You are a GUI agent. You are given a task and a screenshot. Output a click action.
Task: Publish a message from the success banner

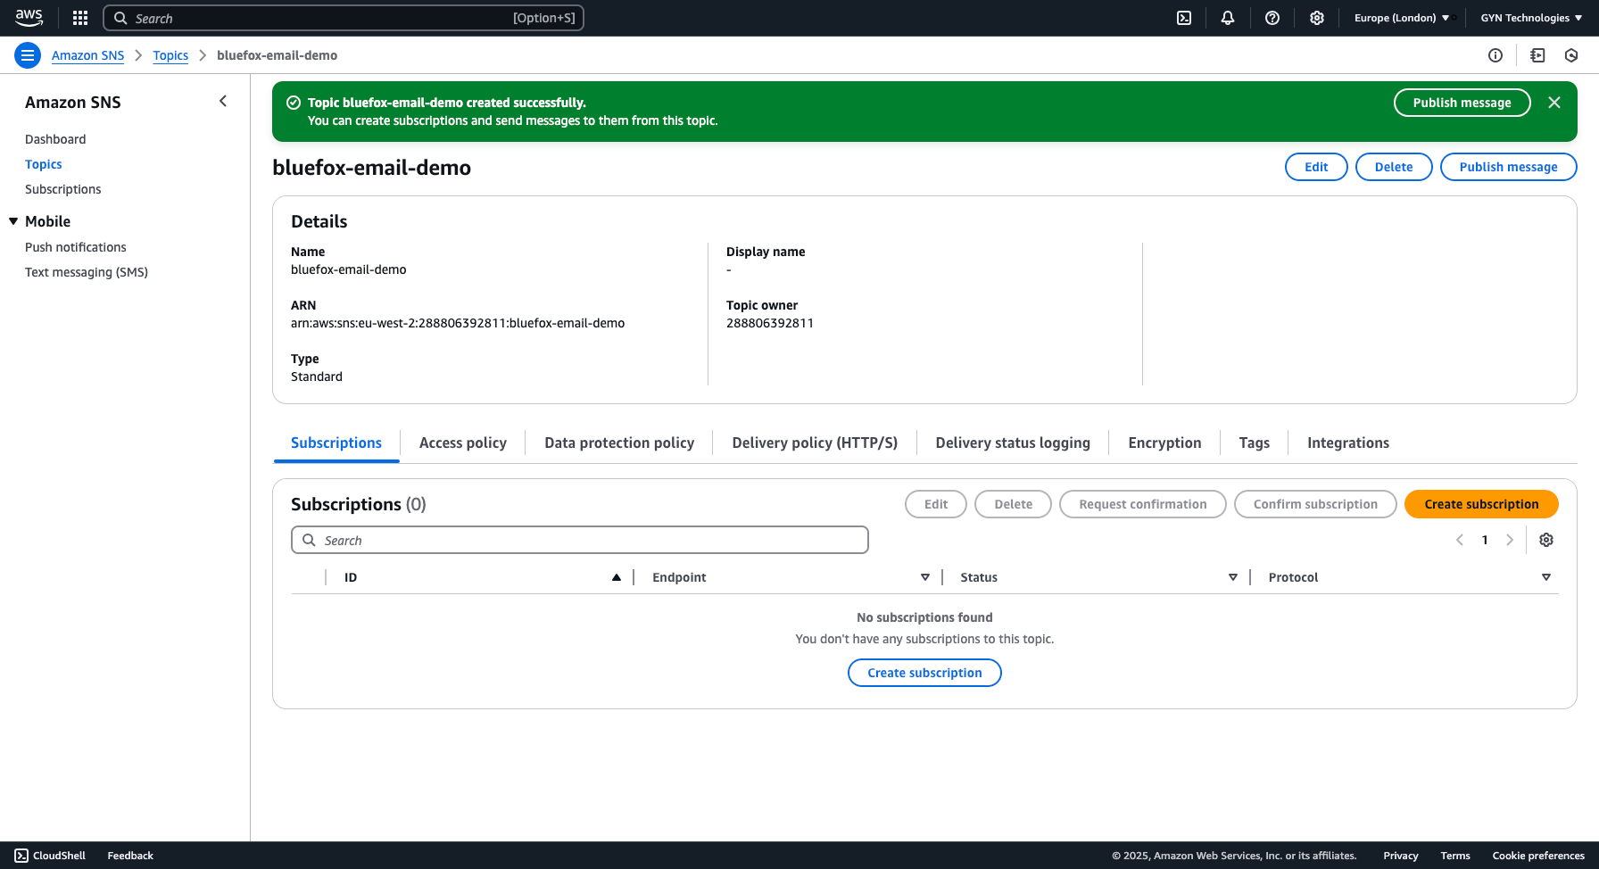(x=1462, y=102)
